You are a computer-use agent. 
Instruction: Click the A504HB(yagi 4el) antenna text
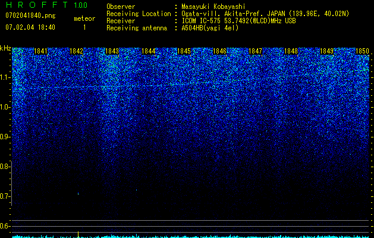pyautogui.click(x=210, y=28)
